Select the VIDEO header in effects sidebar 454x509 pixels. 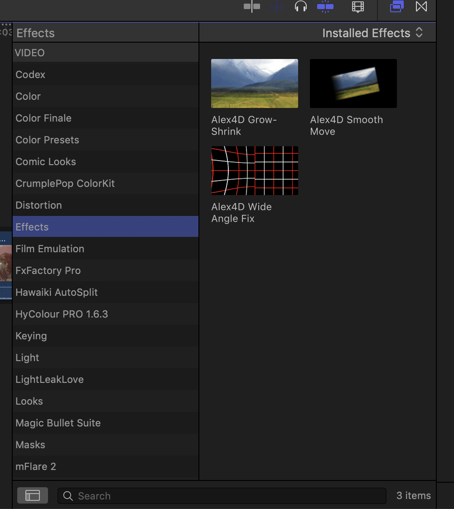click(x=106, y=53)
